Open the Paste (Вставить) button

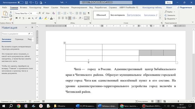[x=5, y=15]
